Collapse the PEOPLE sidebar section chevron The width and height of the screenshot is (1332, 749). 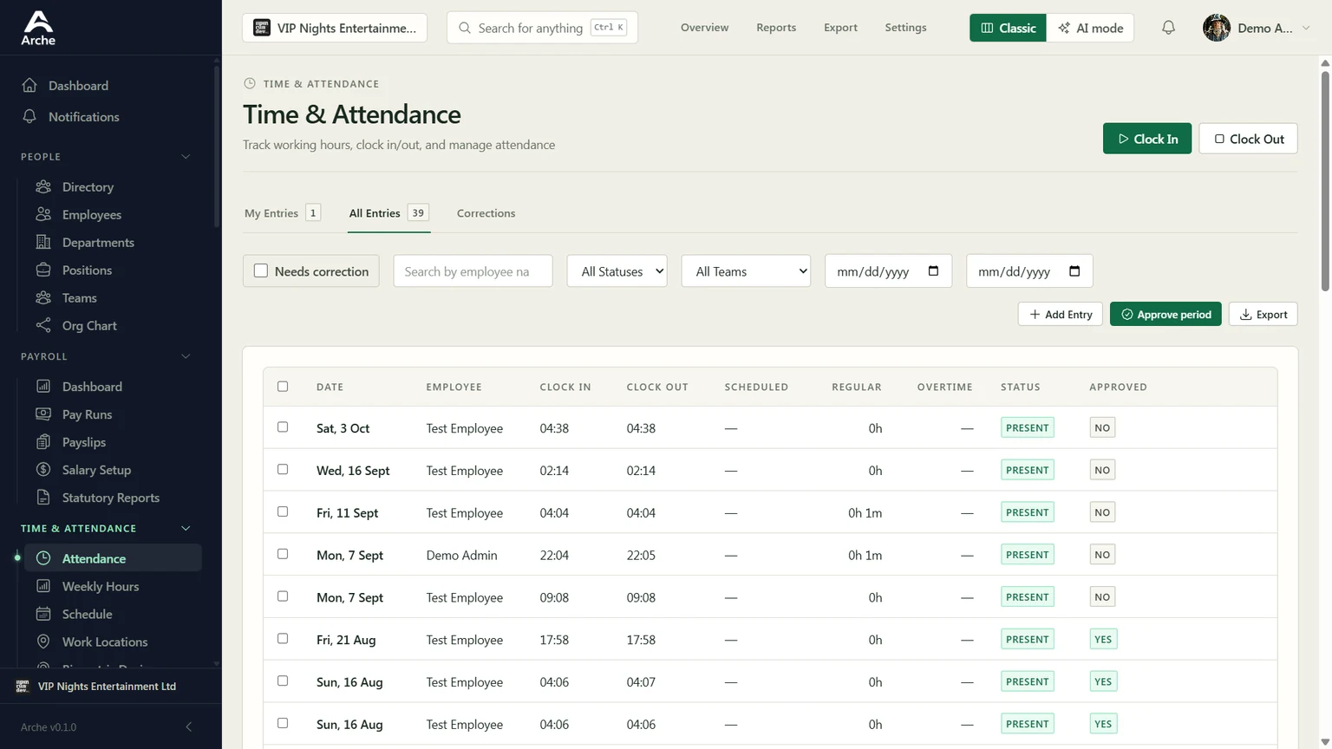pyautogui.click(x=186, y=157)
